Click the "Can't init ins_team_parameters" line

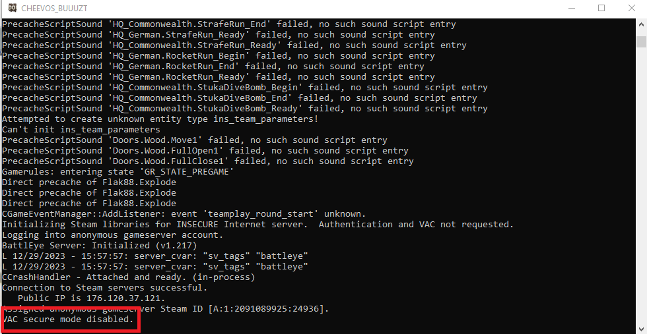tap(81, 130)
